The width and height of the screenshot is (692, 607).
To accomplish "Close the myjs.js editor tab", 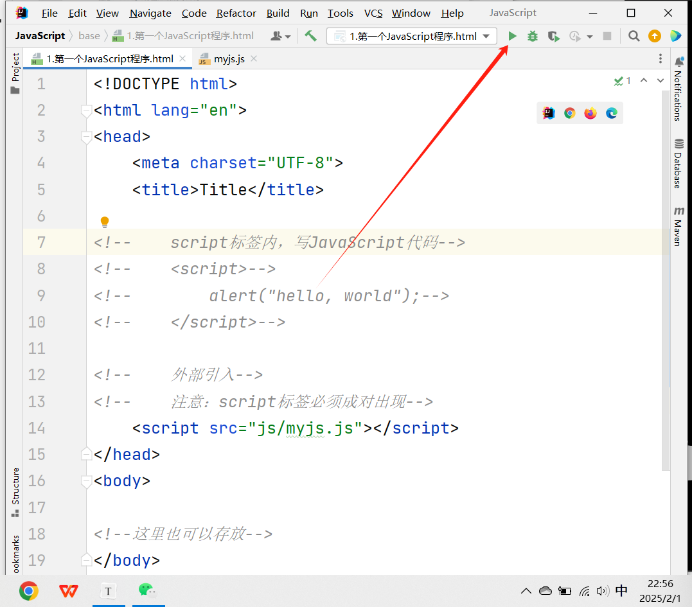I will pos(254,58).
